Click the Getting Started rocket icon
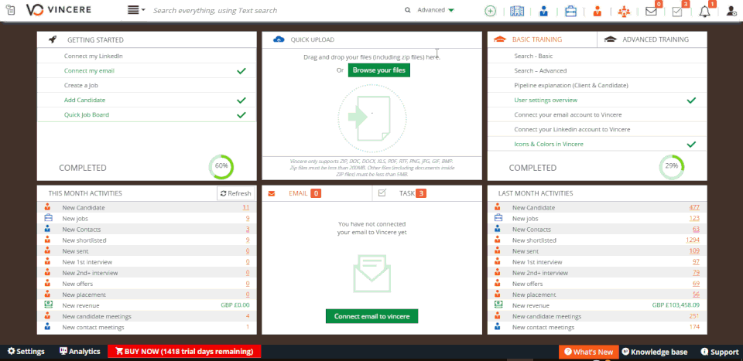The width and height of the screenshot is (743, 361). pos(53,39)
